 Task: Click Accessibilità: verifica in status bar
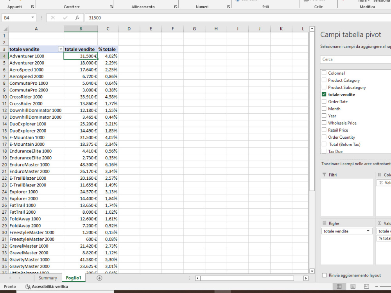point(47,286)
